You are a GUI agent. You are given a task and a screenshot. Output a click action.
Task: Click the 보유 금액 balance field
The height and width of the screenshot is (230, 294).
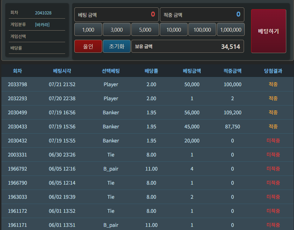coord(188,46)
